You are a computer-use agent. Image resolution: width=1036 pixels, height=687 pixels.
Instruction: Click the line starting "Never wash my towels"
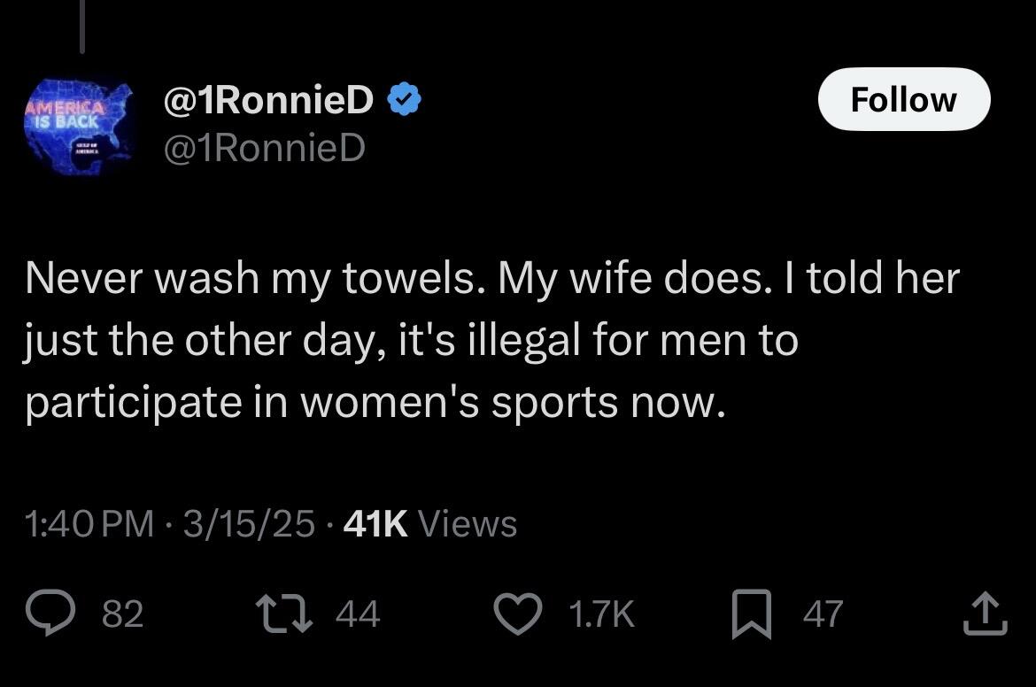coord(492,278)
